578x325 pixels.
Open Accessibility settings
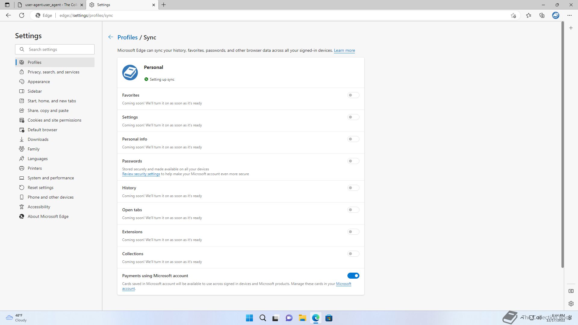click(x=55, y=207)
